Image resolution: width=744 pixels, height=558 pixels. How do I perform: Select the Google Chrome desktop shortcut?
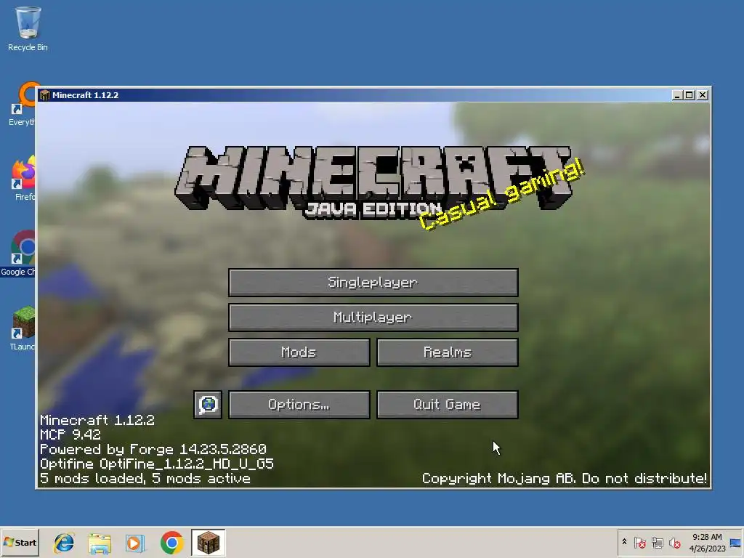pos(18,254)
